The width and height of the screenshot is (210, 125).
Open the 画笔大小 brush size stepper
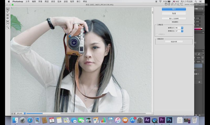182,28
